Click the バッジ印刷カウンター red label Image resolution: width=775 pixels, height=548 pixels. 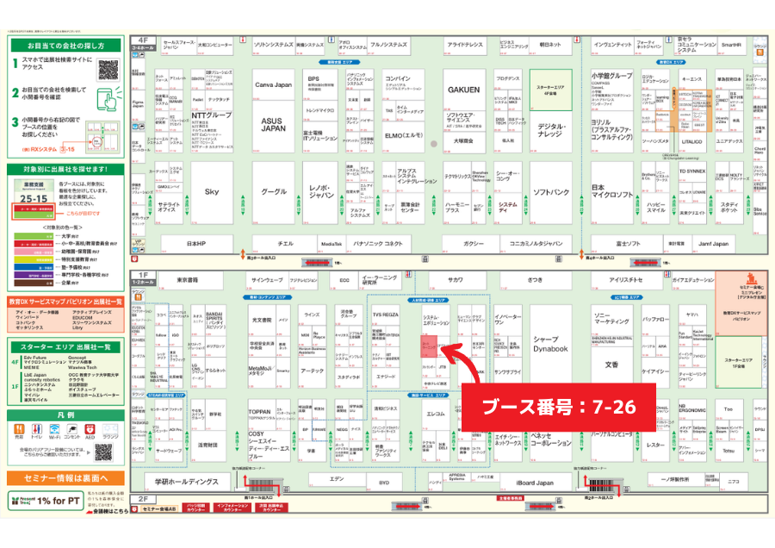click(196, 508)
